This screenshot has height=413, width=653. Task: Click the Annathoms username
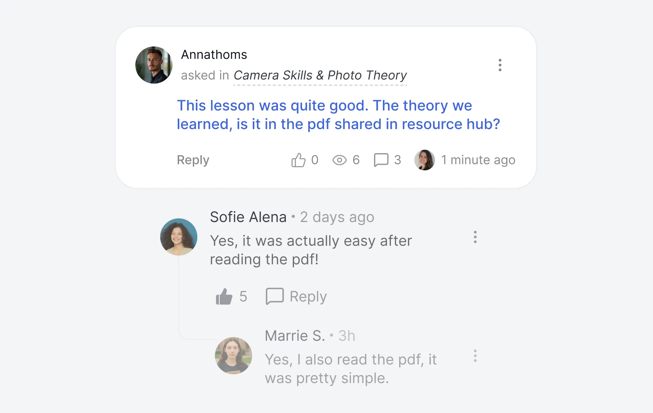tap(214, 55)
